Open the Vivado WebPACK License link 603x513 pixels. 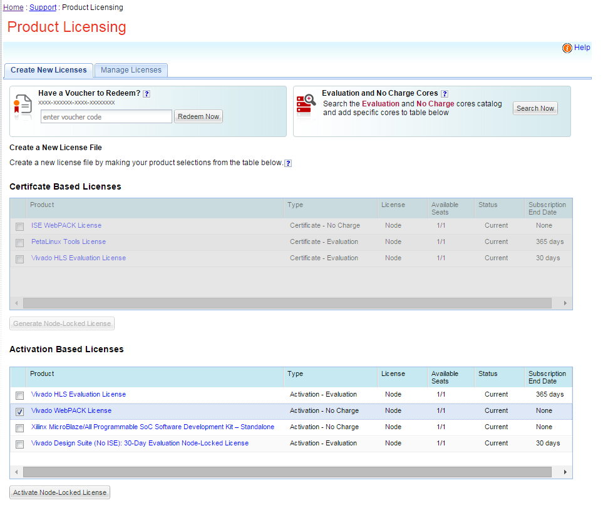71,410
